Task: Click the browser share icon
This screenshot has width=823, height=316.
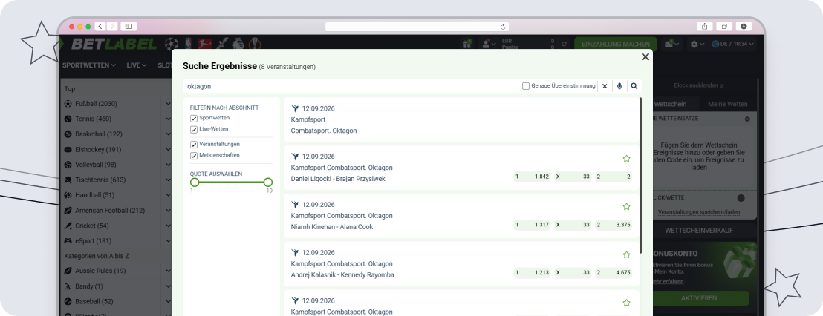Action: point(705,26)
